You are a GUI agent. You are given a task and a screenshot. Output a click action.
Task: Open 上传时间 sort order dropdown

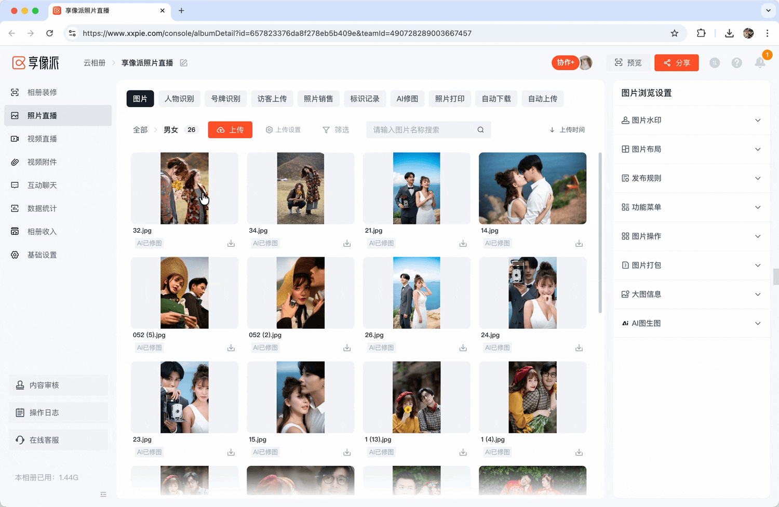(x=567, y=130)
